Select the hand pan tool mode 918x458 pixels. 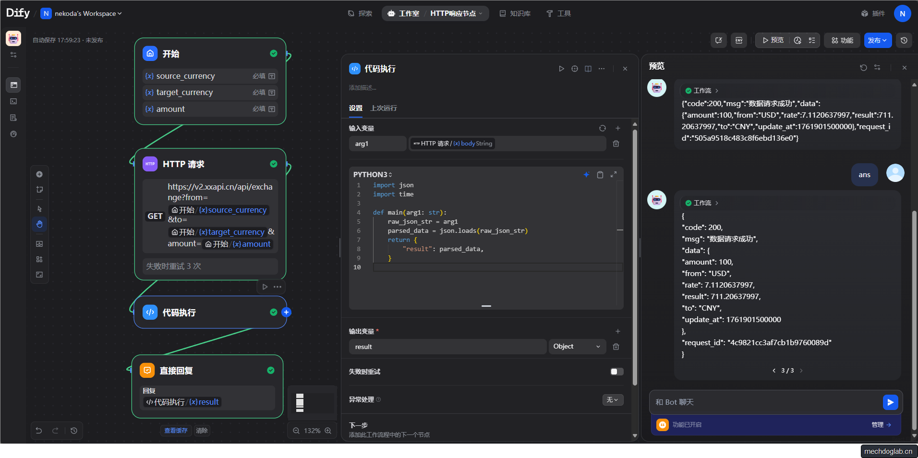tap(39, 224)
